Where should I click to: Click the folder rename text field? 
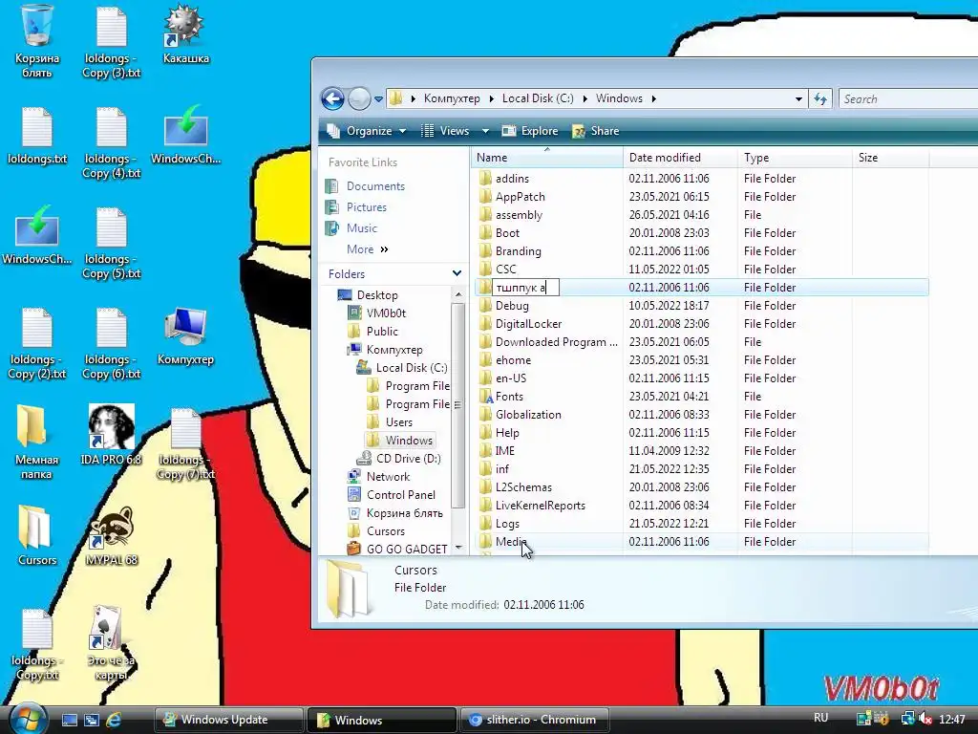pyautogui.click(x=525, y=287)
